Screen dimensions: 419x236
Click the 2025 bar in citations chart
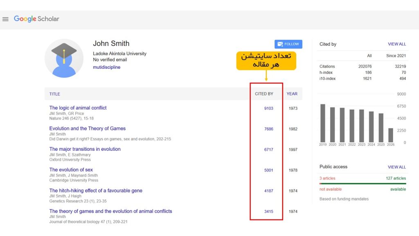tap(381, 128)
